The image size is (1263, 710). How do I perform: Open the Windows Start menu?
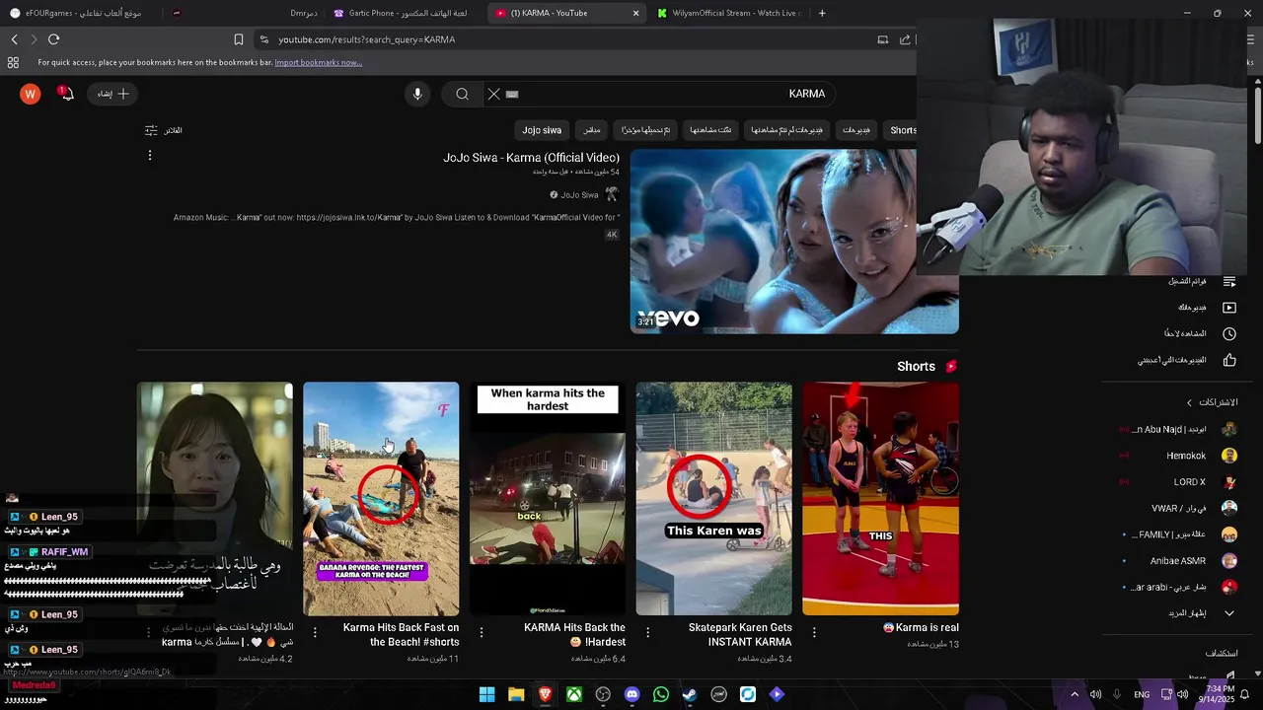486,694
